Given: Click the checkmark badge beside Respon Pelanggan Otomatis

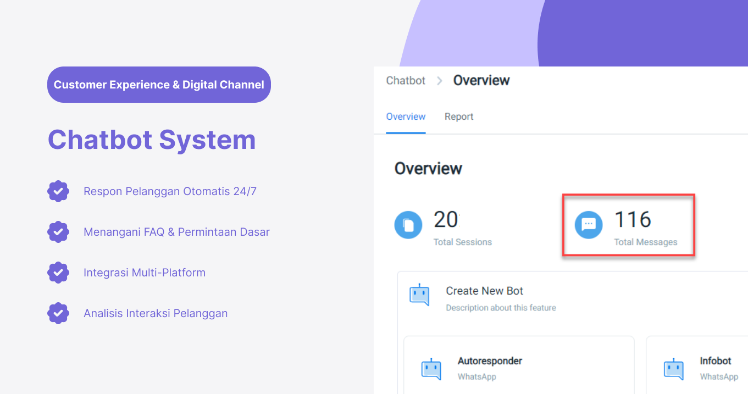Looking at the screenshot, I should pos(58,191).
